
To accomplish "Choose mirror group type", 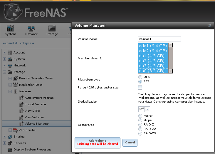I will pos(140,116).
